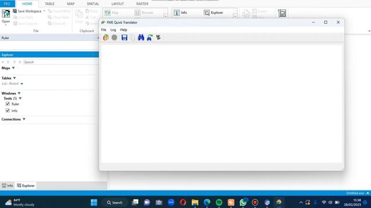Select the Explorer tab at panel bottom
371x208 pixels.
pyautogui.click(x=26, y=185)
